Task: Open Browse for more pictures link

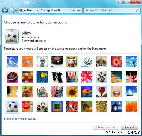Action: [x=20, y=119]
